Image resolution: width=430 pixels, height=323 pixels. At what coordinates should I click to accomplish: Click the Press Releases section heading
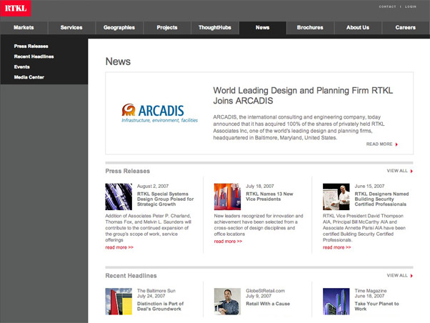[128, 171]
